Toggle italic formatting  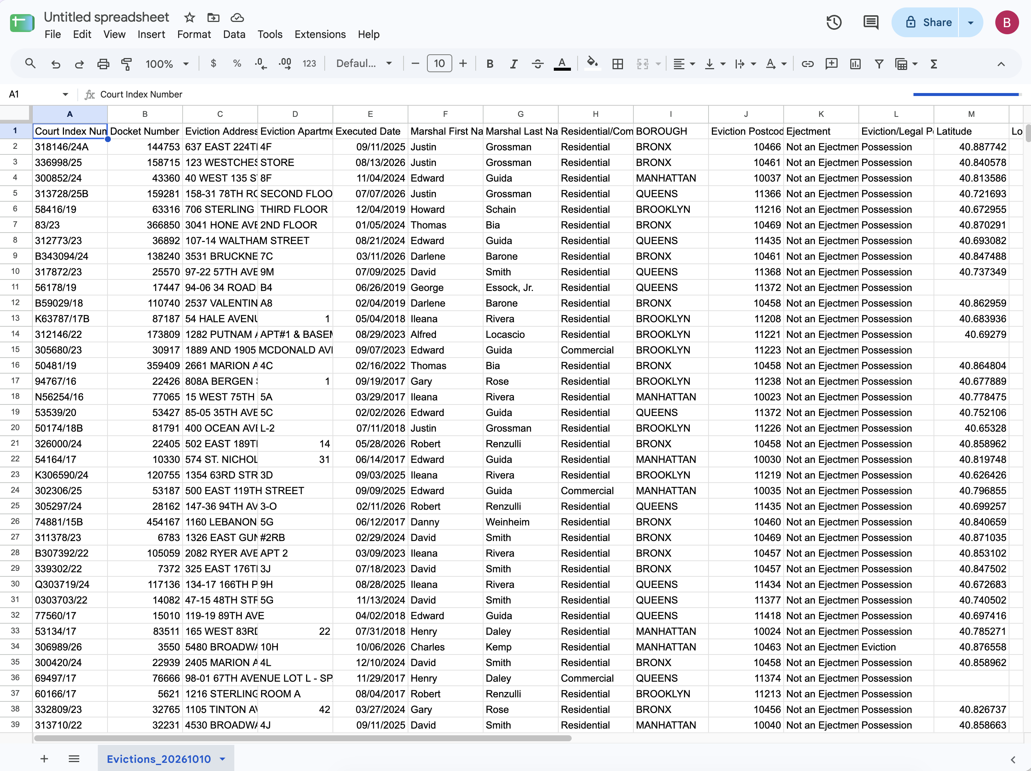pyautogui.click(x=514, y=63)
